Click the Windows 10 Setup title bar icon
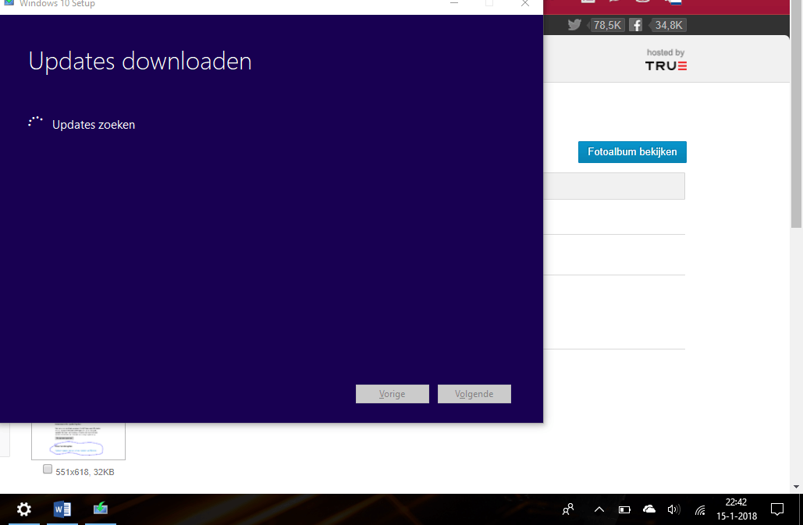803x525 pixels. 9,3
